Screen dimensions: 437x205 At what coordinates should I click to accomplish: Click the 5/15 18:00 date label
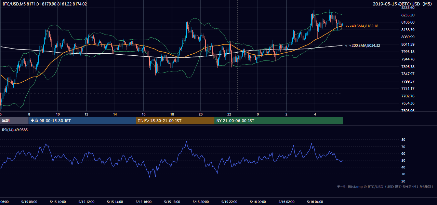[x=172, y=202]
